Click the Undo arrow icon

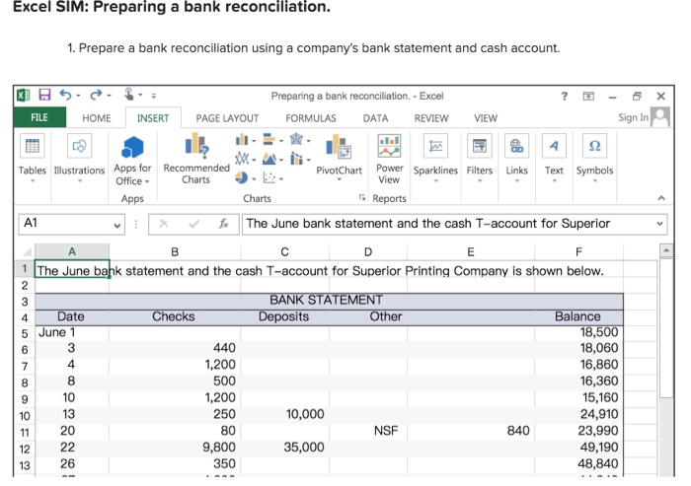[65, 95]
